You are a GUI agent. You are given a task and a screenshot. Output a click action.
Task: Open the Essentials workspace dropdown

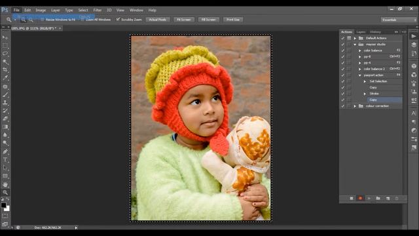[x=399, y=20]
